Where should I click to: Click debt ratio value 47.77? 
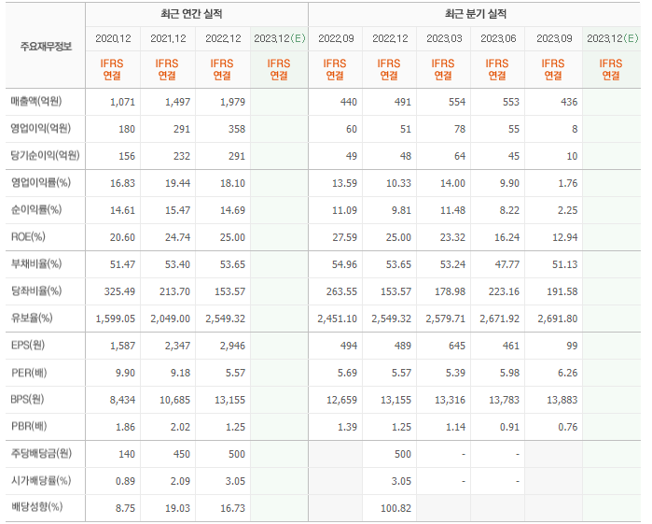[506, 264]
